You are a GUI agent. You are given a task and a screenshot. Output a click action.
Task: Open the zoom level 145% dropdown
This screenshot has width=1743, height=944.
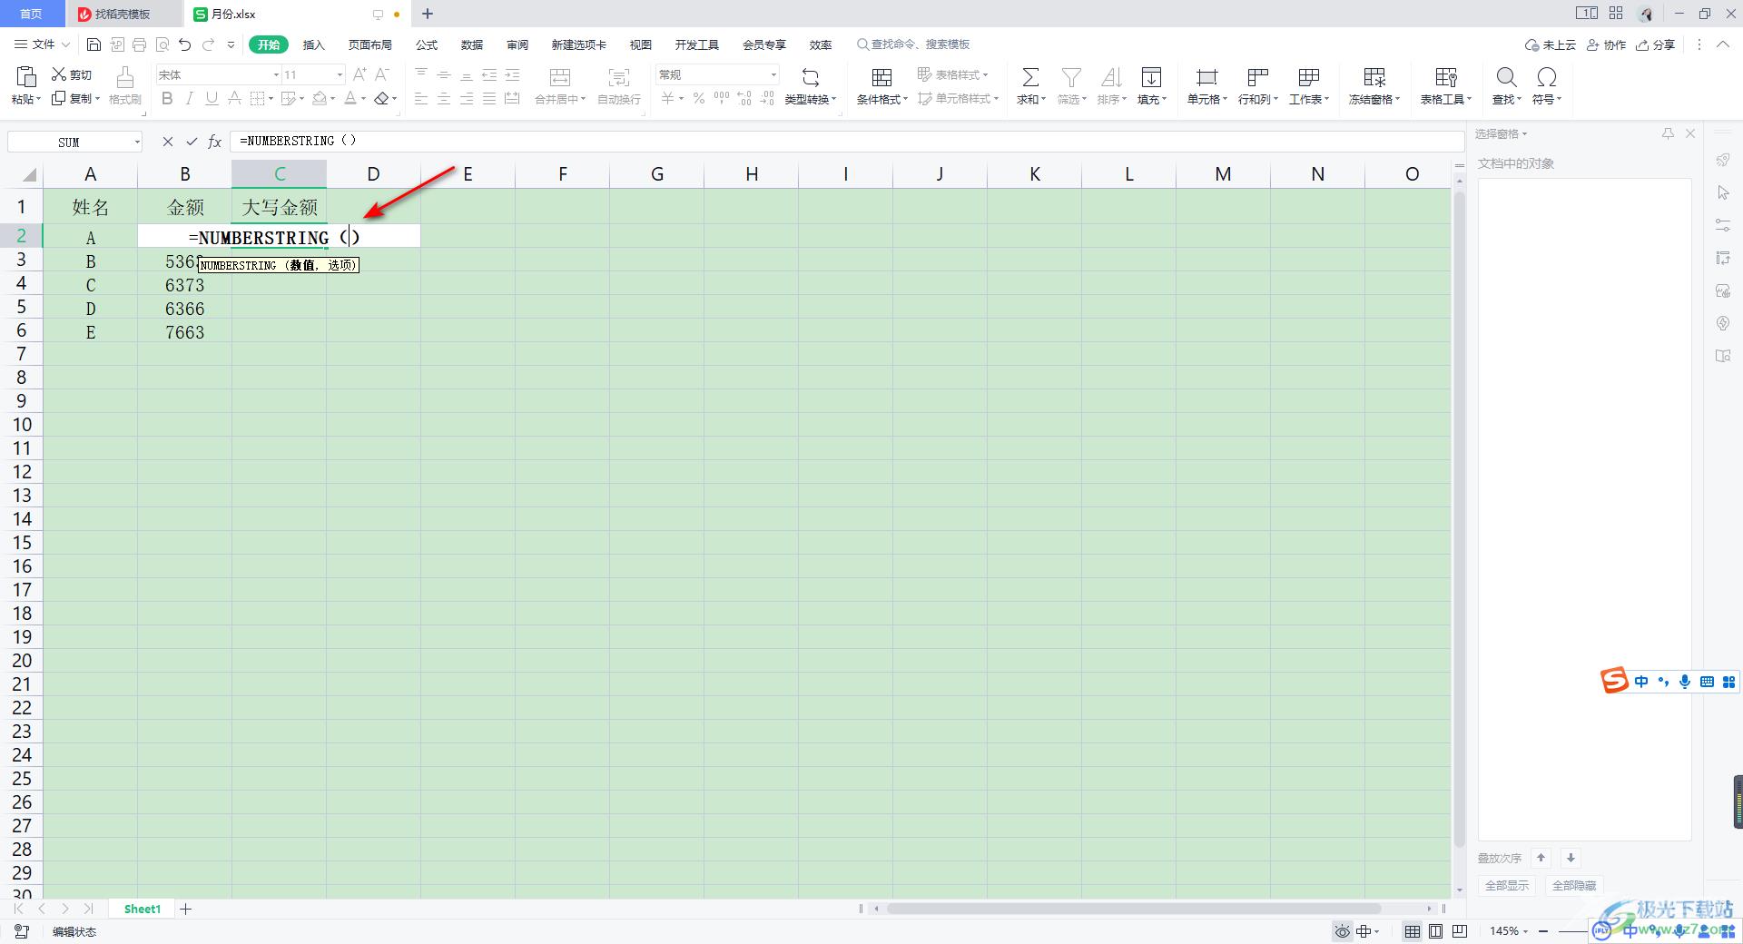coord(1509,931)
